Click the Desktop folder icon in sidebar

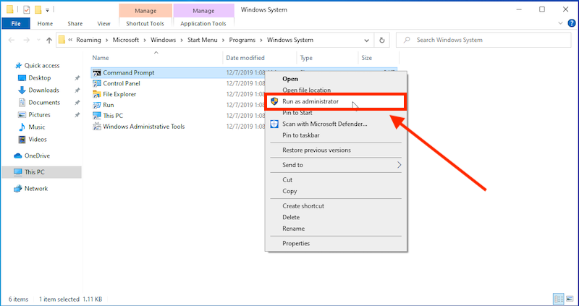pyautogui.click(x=22, y=78)
